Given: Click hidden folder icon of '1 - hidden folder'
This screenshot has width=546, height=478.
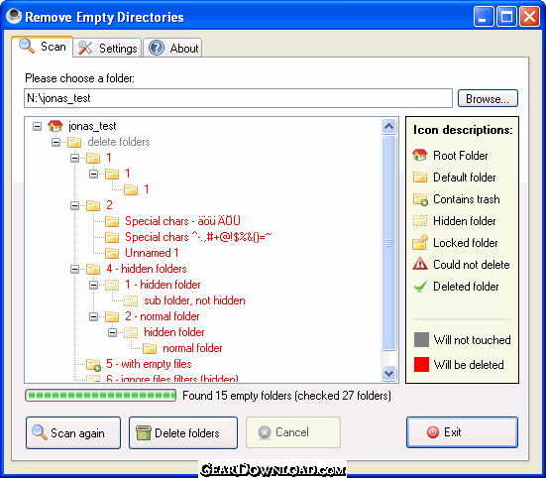Looking at the screenshot, I should pyautogui.click(x=112, y=285).
